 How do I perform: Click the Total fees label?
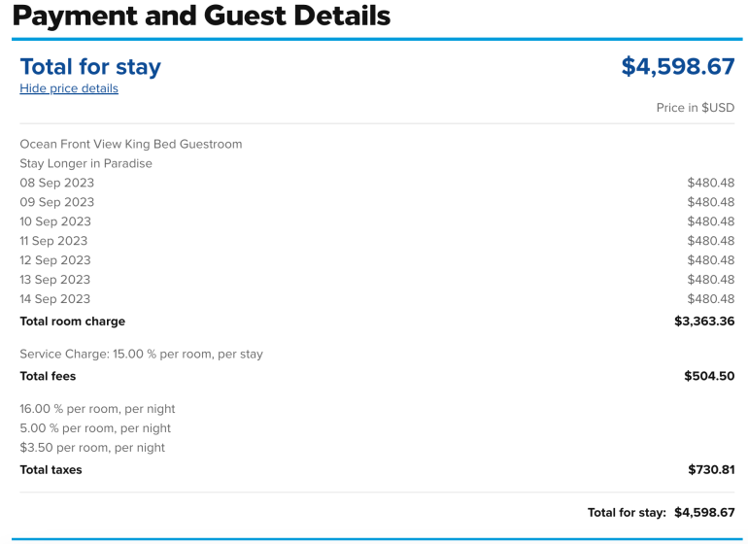48,376
